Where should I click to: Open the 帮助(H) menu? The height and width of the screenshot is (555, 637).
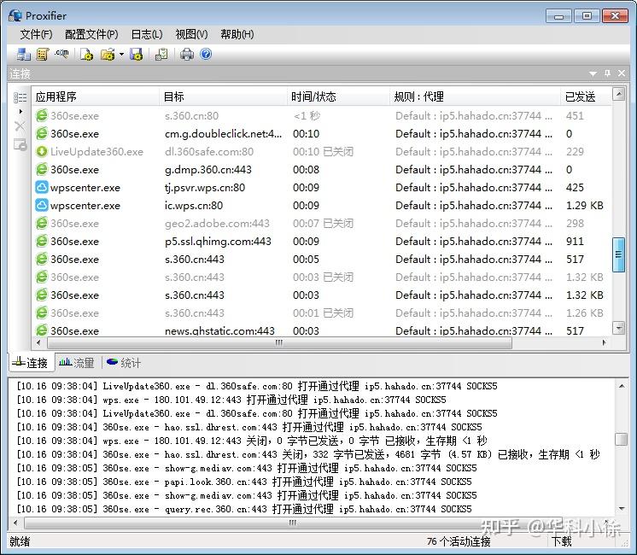(237, 34)
